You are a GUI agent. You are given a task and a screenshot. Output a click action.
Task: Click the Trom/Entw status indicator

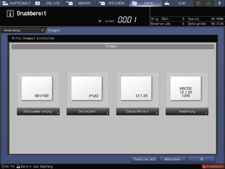pyautogui.click(x=213, y=166)
